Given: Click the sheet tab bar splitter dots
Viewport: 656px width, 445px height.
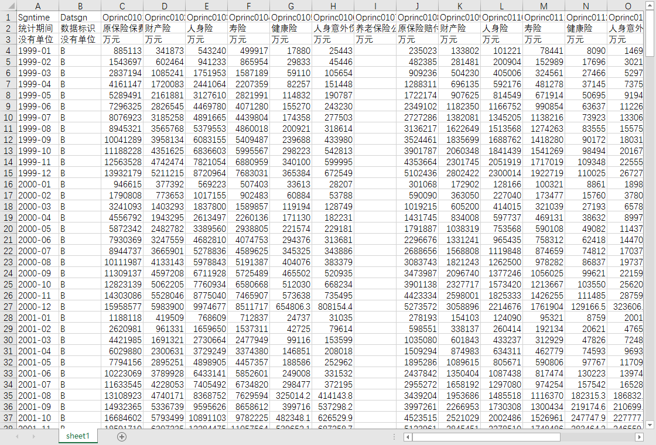Looking at the screenshot, I should click(394, 437).
